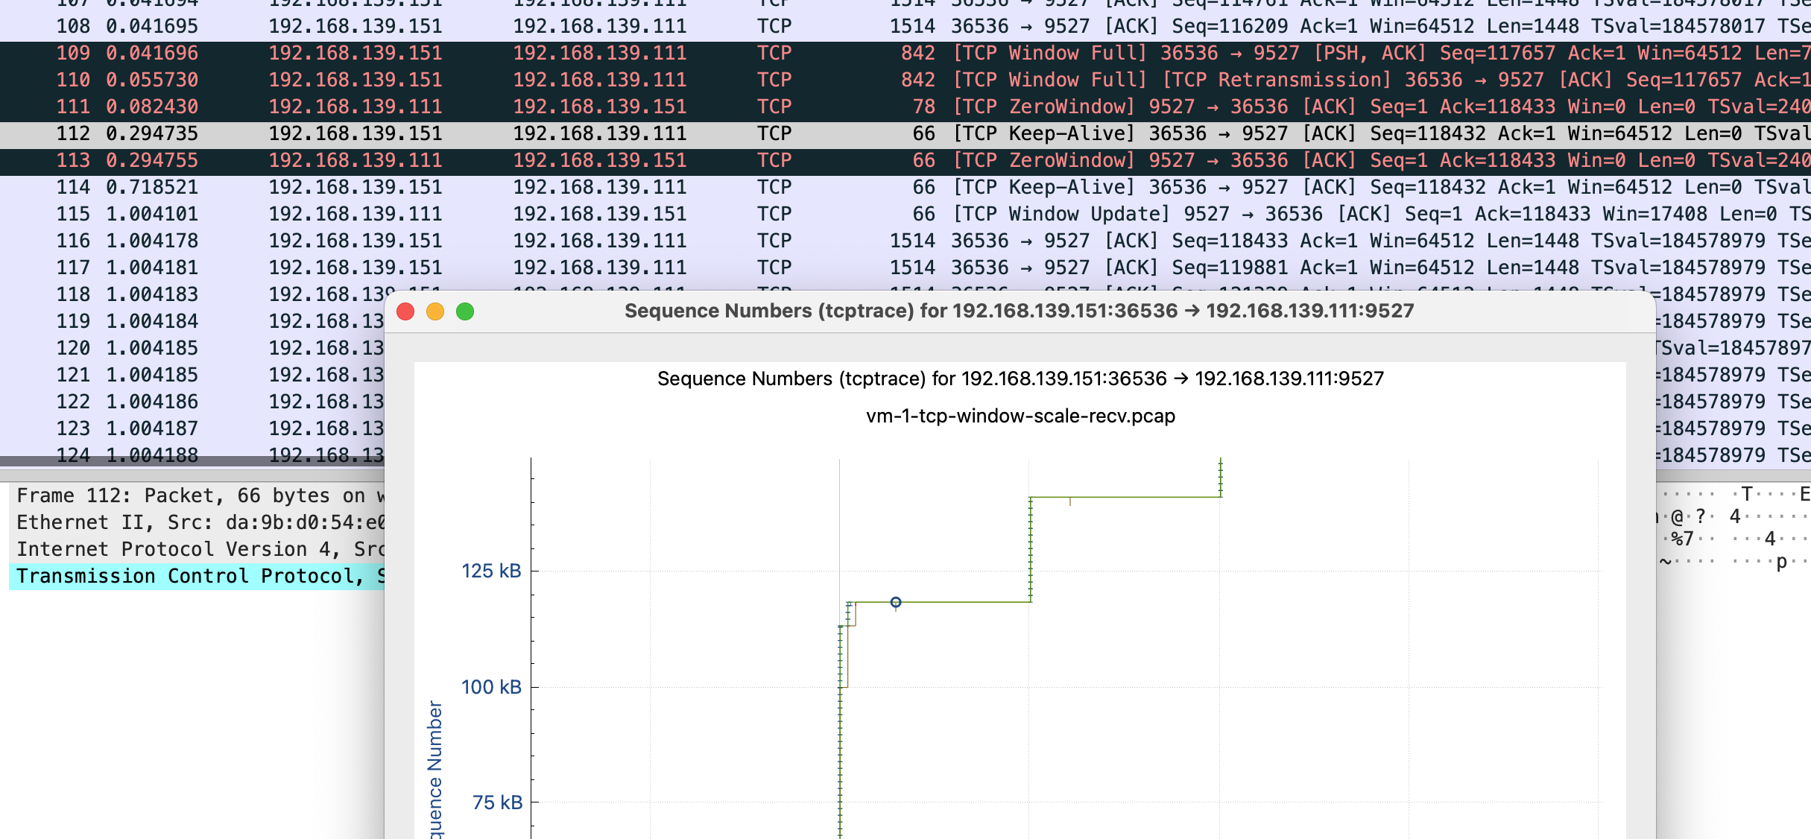
Task: Close the tcptrace Sequence Numbers window
Action: (x=405, y=311)
